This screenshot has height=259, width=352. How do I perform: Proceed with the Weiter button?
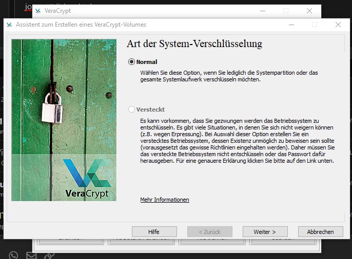pos(265,232)
